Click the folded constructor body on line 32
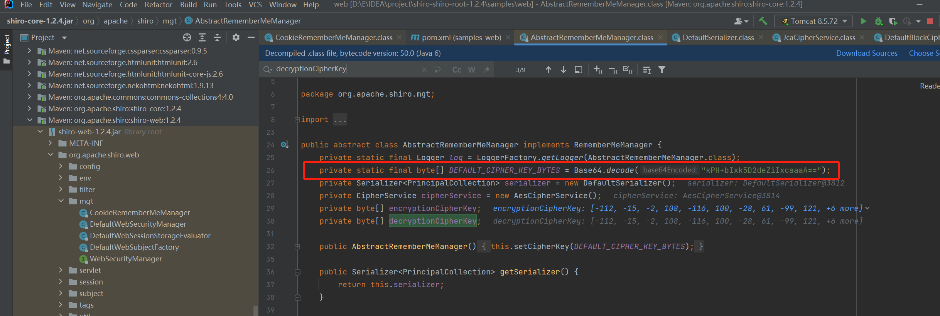Image resolution: width=940 pixels, height=316 pixels. 591,246
